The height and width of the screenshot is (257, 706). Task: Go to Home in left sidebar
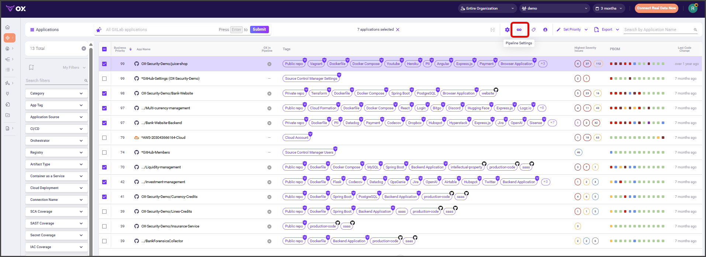pyautogui.click(x=7, y=27)
